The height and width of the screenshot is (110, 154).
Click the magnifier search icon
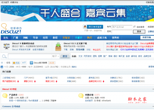(x=4, y=56)
